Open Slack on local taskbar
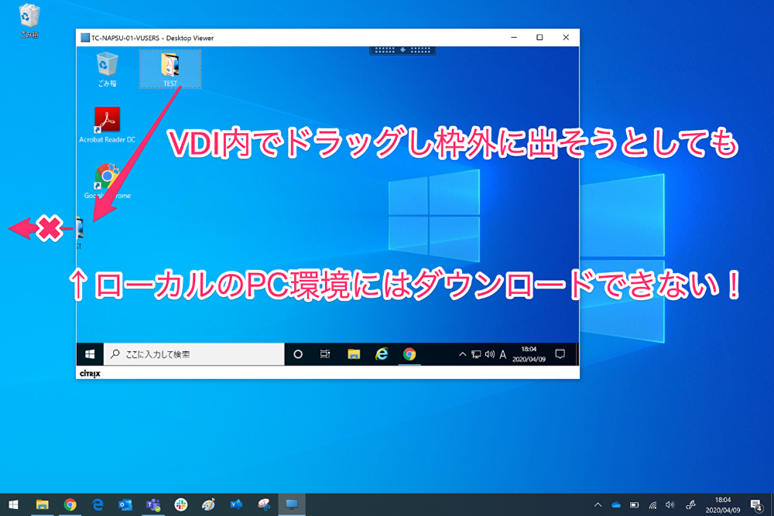 click(x=180, y=504)
